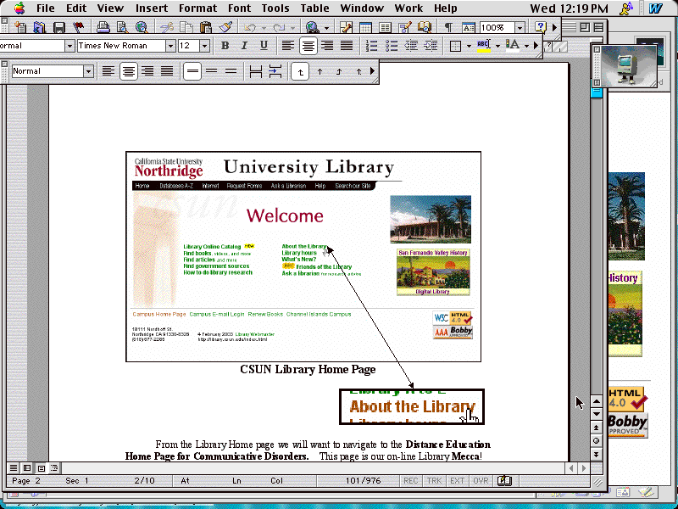This screenshot has height=509, width=678.
Task: Click the TRK status bar indicator
Action: [x=434, y=480]
